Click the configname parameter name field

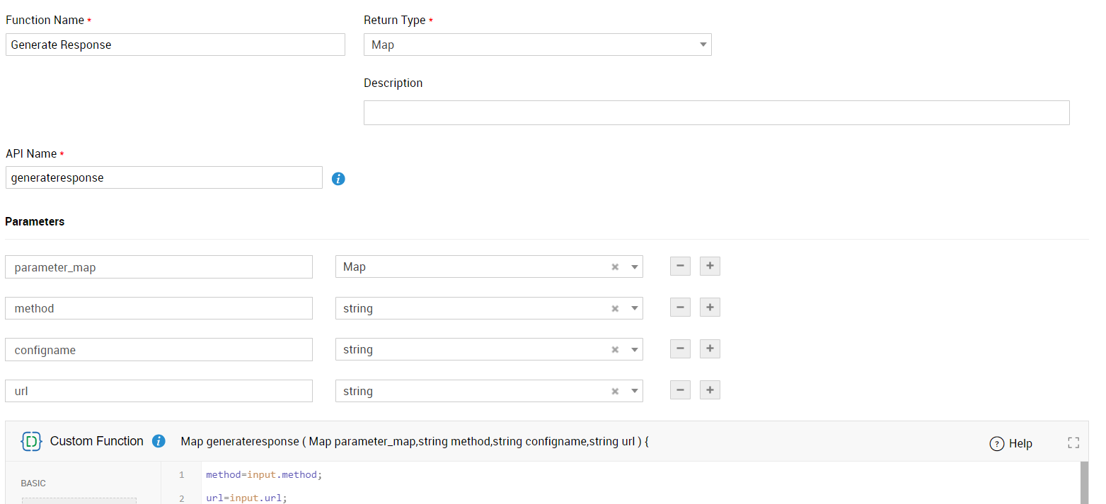pyautogui.click(x=159, y=350)
